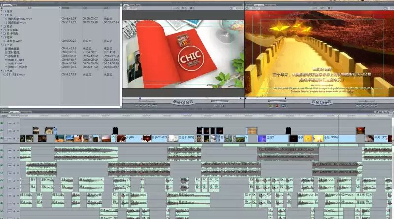Click the Play button in the Viewer transport controls
This screenshot has width=394, height=219.
click(183, 102)
